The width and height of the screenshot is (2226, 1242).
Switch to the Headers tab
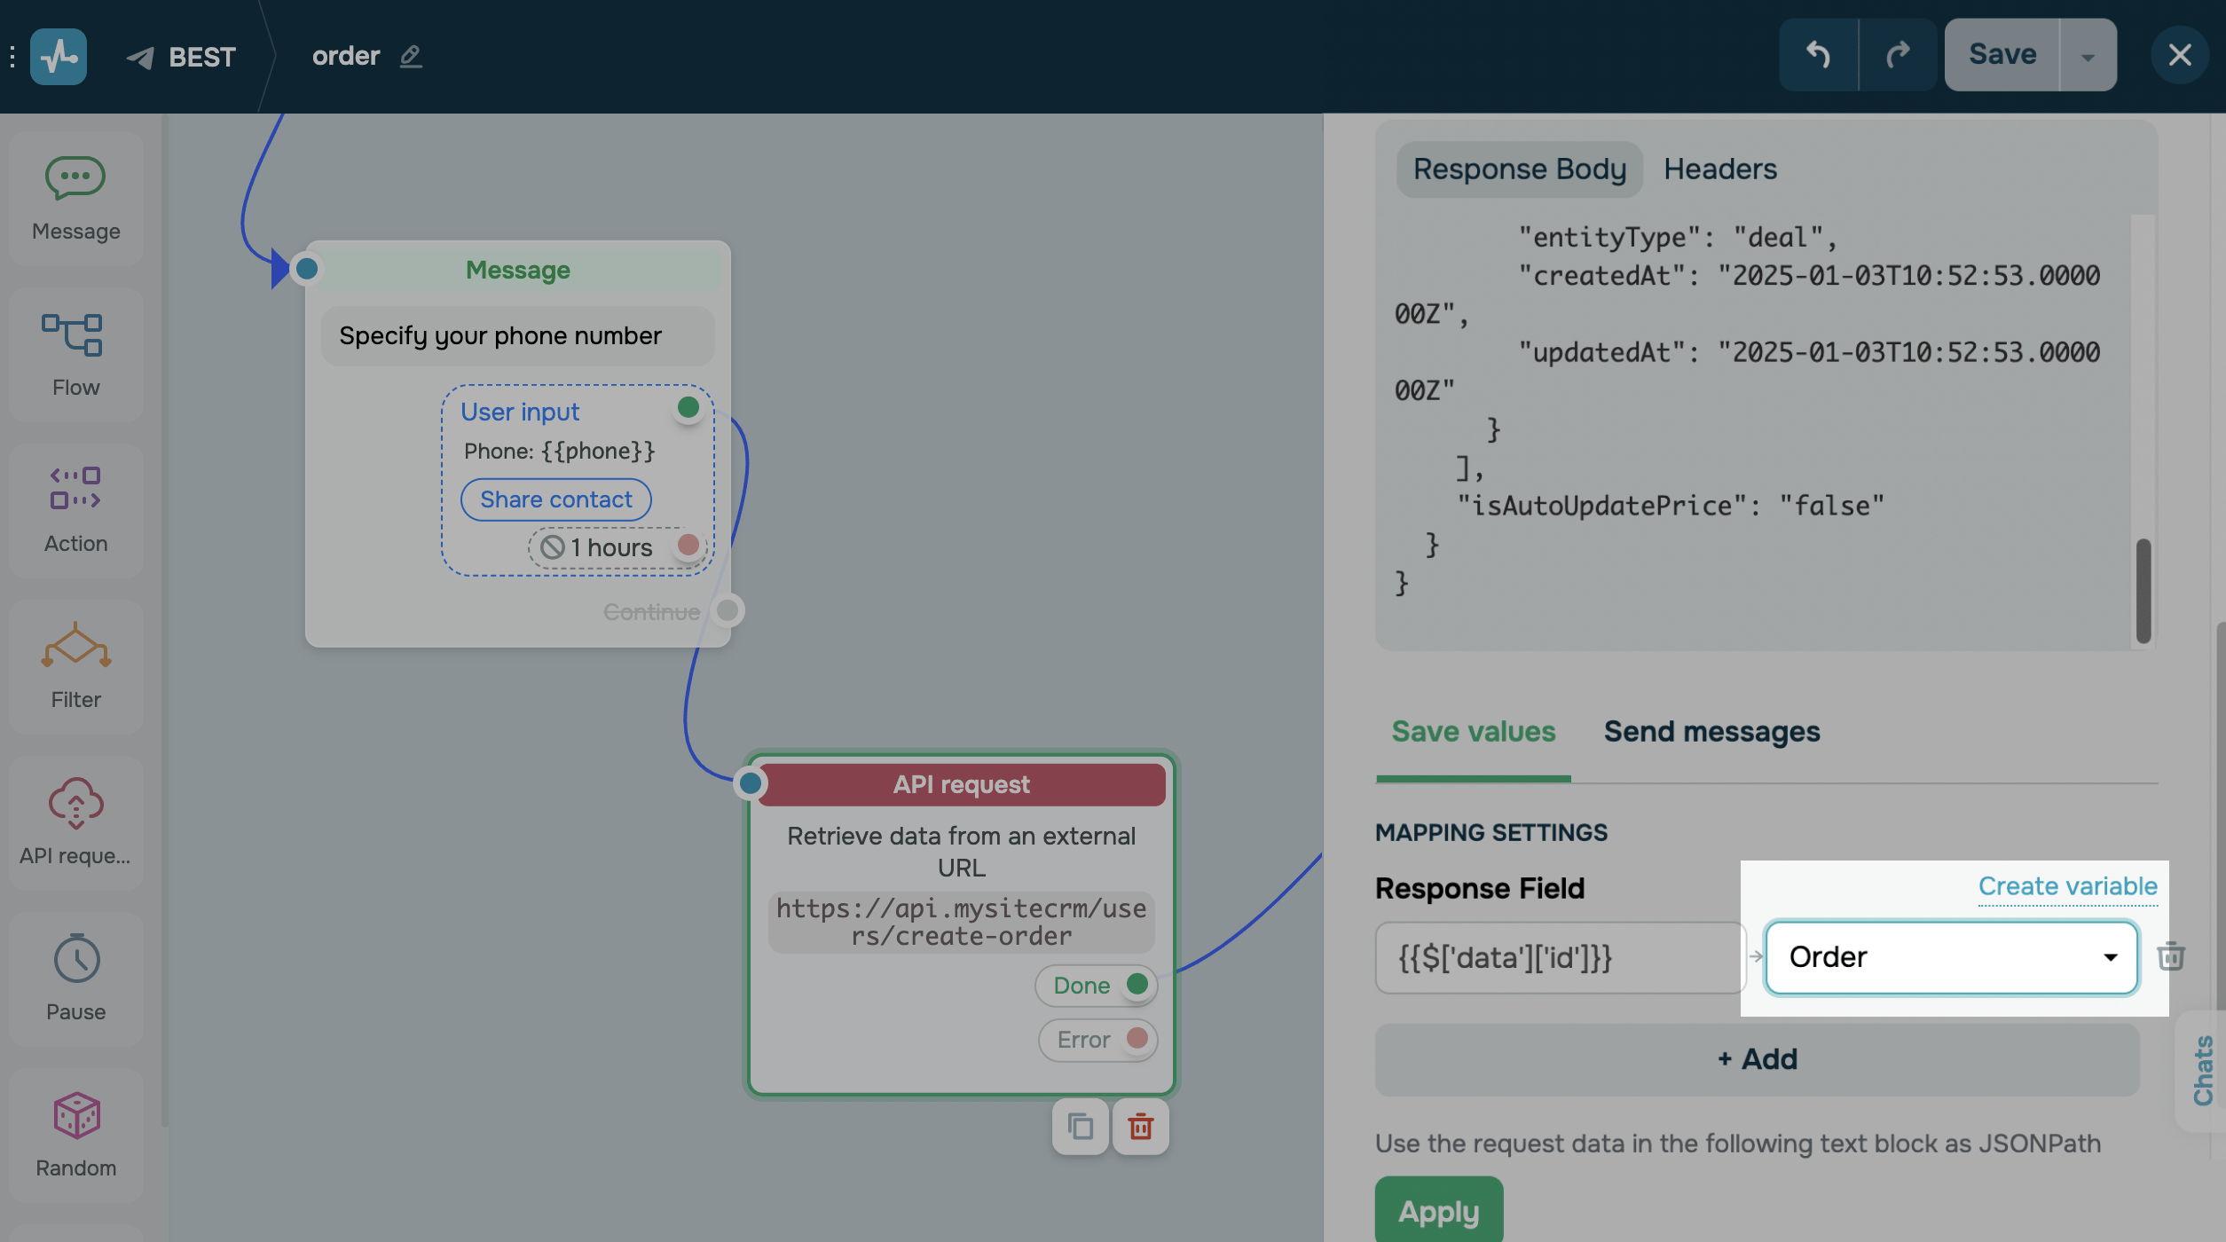pyautogui.click(x=1719, y=169)
